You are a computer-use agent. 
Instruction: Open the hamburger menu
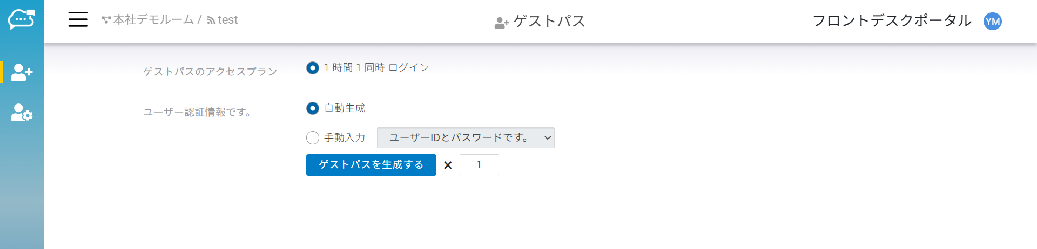click(x=78, y=20)
